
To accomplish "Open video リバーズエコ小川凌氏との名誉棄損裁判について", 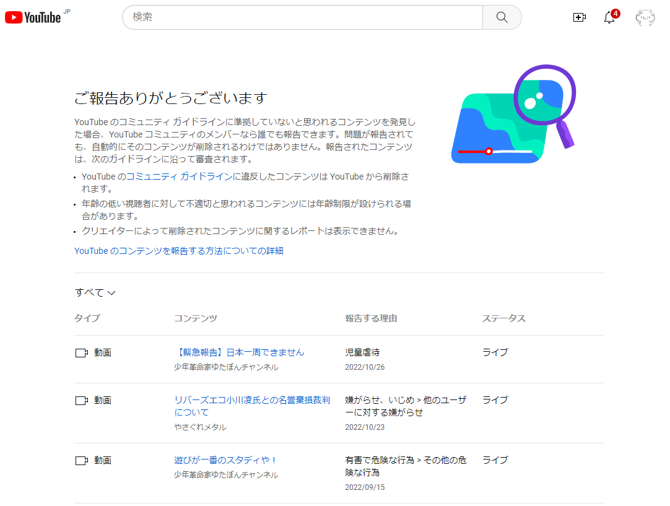I will [251, 406].
